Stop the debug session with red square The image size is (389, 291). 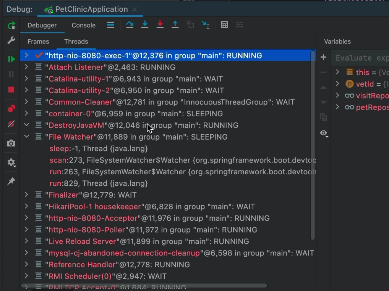point(11,90)
